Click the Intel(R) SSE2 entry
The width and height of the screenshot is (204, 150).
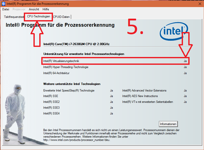coord(51,102)
